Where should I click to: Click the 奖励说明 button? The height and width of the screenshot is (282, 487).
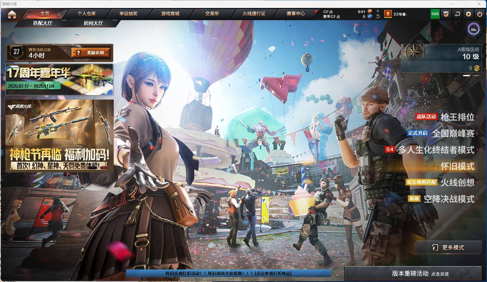91,53
